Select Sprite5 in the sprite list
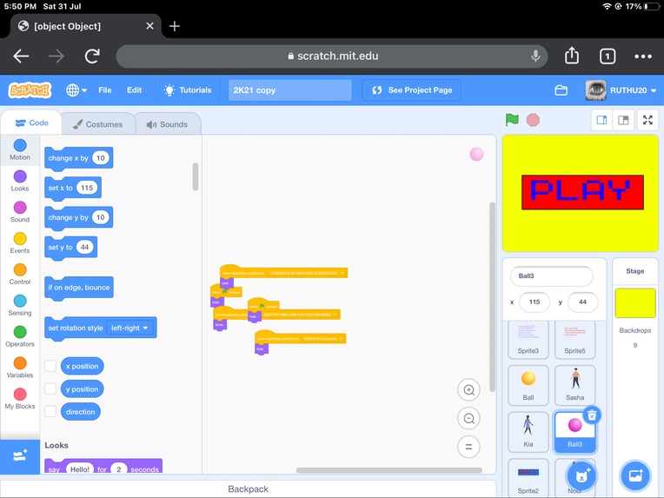Viewport: 664px width, 498px height. pos(574,340)
